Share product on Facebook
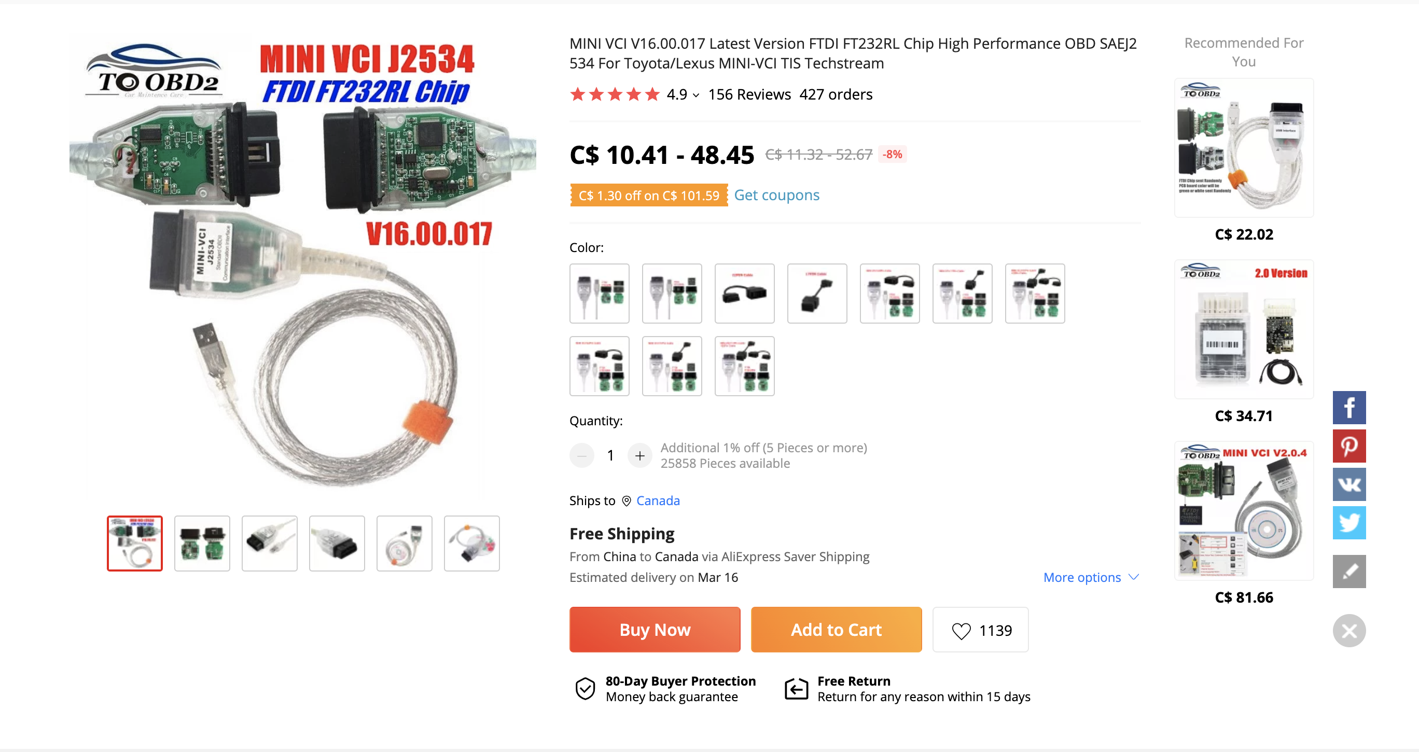Screen dimensions: 1419x752 tap(1348, 407)
